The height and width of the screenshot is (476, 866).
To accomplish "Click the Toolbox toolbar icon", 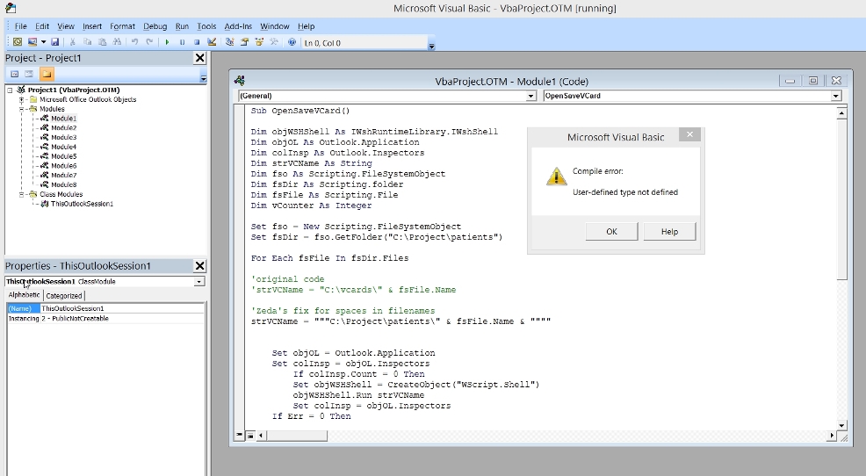I will point(274,42).
